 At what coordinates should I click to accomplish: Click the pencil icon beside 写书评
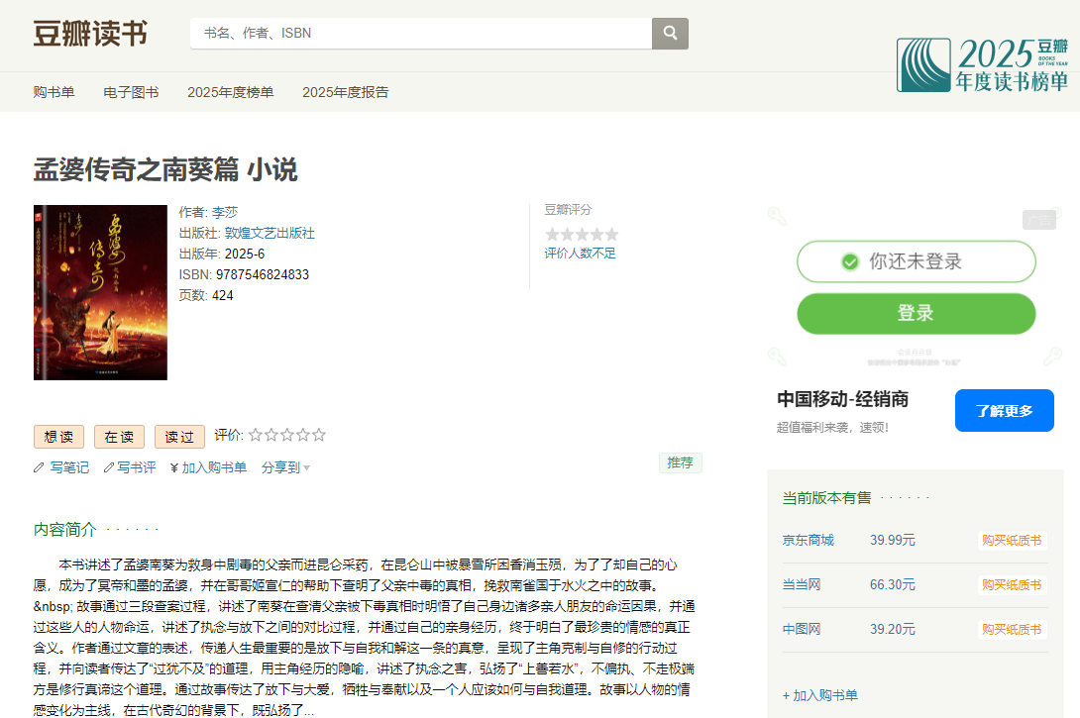(x=109, y=467)
